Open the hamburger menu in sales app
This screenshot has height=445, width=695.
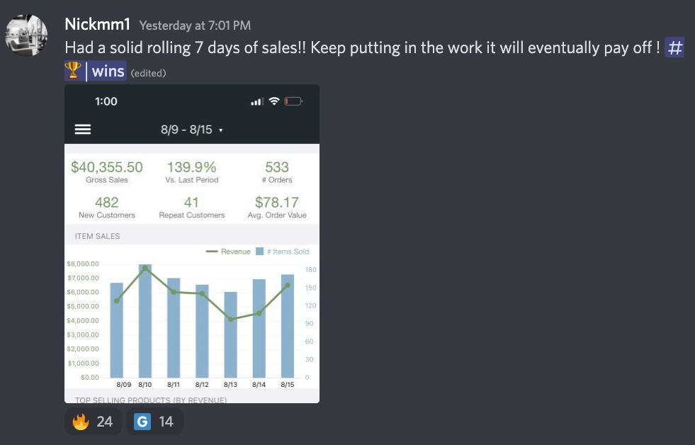pyautogui.click(x=83, y=129)
